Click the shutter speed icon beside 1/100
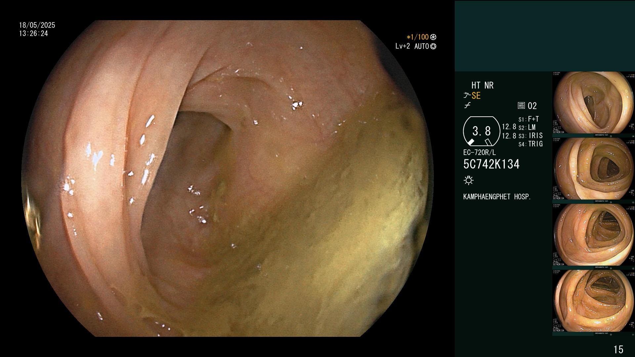 pos(433,37)
